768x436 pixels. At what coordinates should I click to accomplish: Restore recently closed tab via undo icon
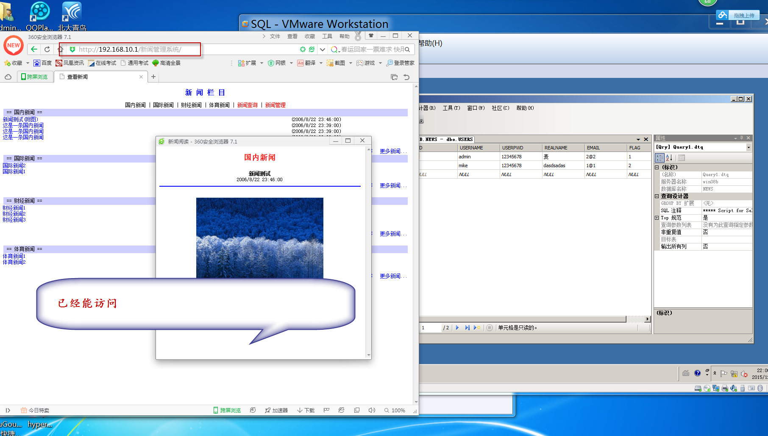[x=406, y=77]
